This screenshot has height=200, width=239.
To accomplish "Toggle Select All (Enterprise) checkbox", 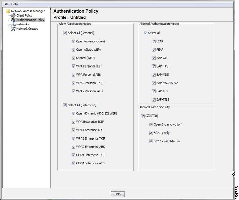I will 65,105.
